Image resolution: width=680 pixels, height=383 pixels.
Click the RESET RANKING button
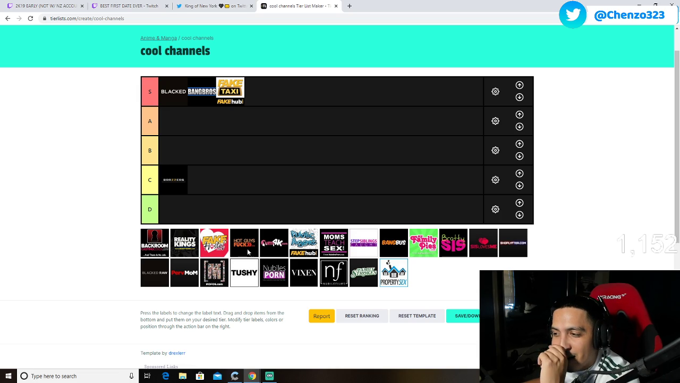362,316
